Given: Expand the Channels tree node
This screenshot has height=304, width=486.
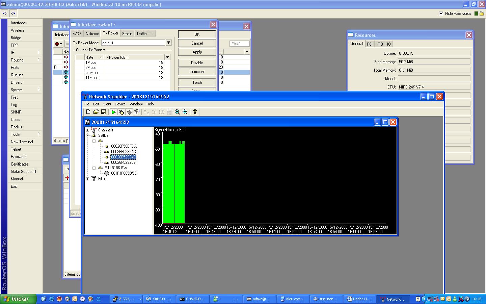Looking at the screenshot, I should 88,130.
